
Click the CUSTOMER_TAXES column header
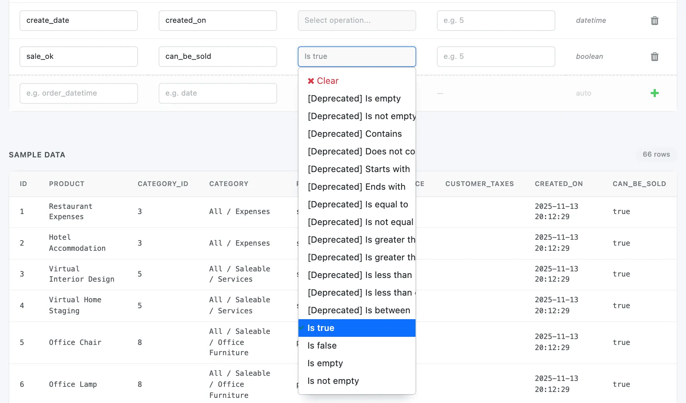[480, 184]
